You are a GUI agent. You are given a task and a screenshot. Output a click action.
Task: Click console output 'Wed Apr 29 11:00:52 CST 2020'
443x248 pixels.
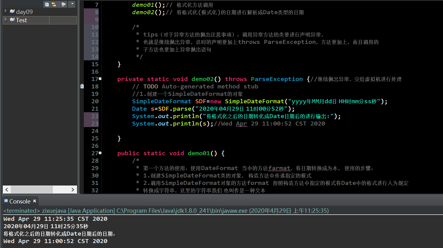point(55,241)
